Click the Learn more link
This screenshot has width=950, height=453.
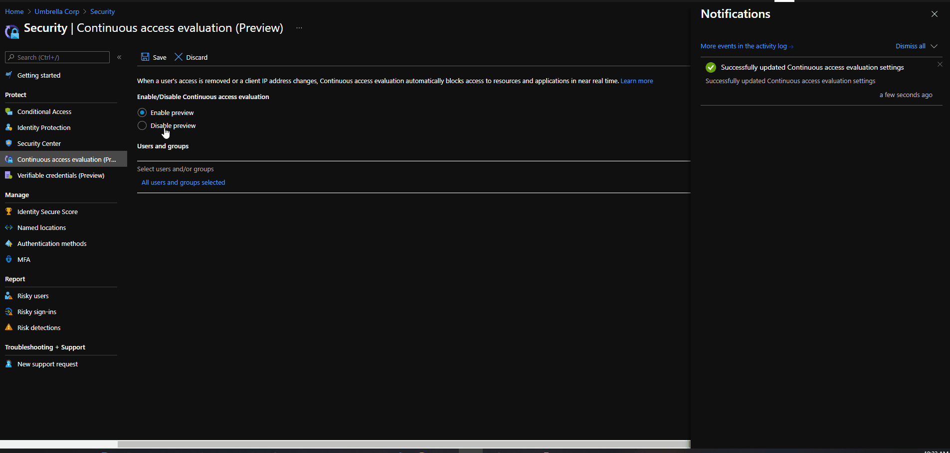click(636, 81)
